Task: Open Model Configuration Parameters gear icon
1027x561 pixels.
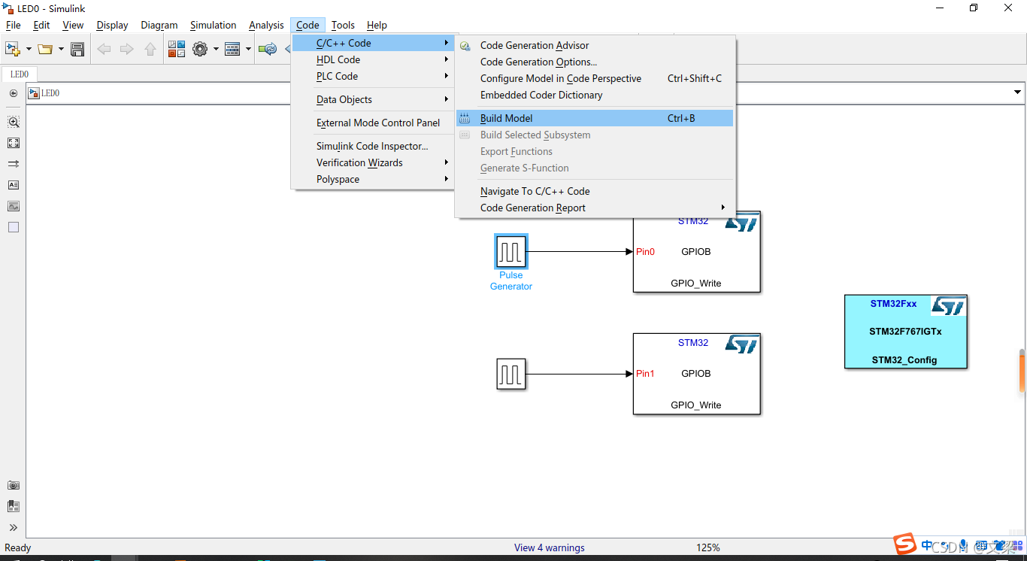Action: [200, 49]
